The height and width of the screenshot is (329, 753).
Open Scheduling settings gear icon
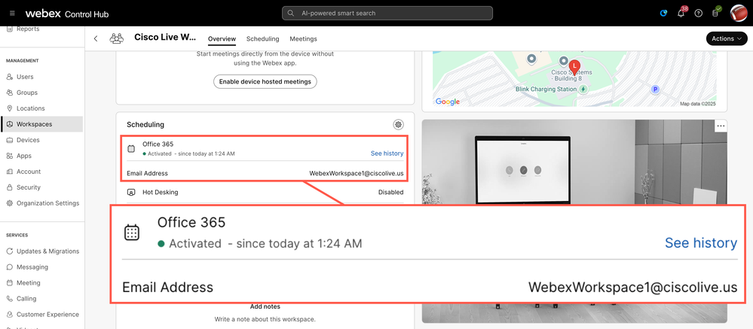[398, 125]
